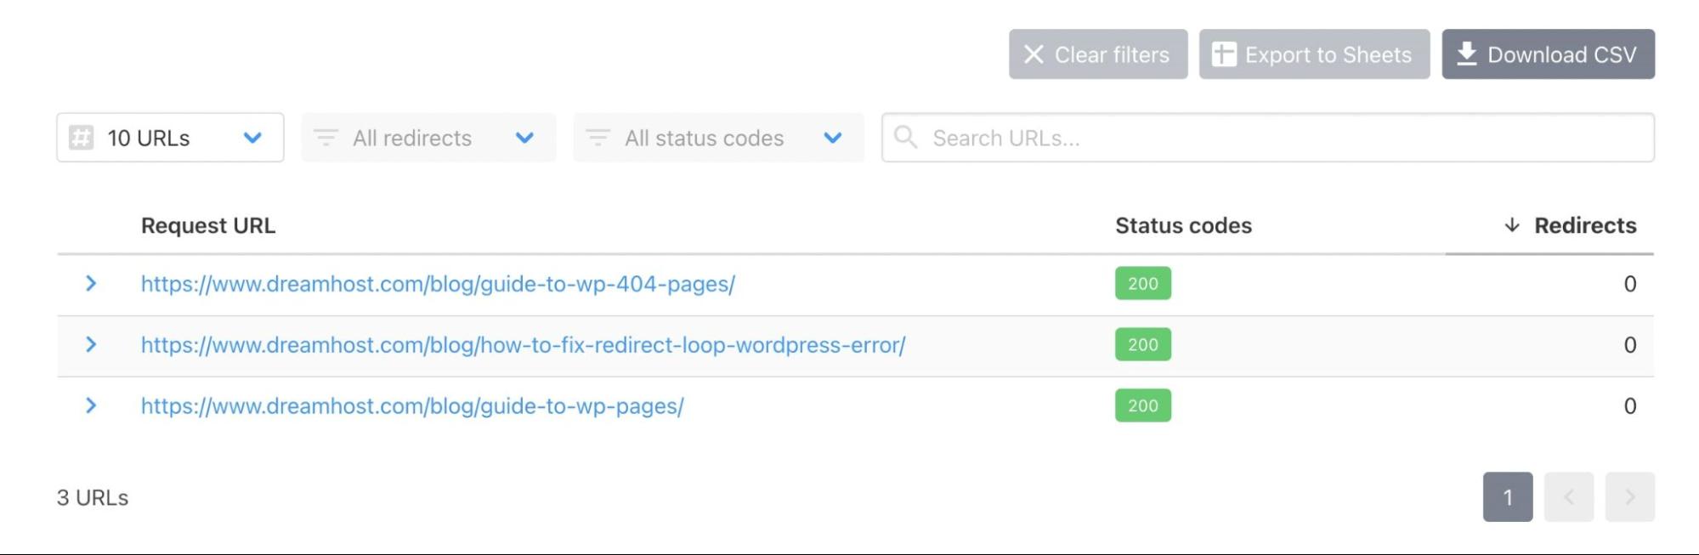Click the Clear filters button
The height and width of the screenshot is (555, 1699).
coord(1097,54)
